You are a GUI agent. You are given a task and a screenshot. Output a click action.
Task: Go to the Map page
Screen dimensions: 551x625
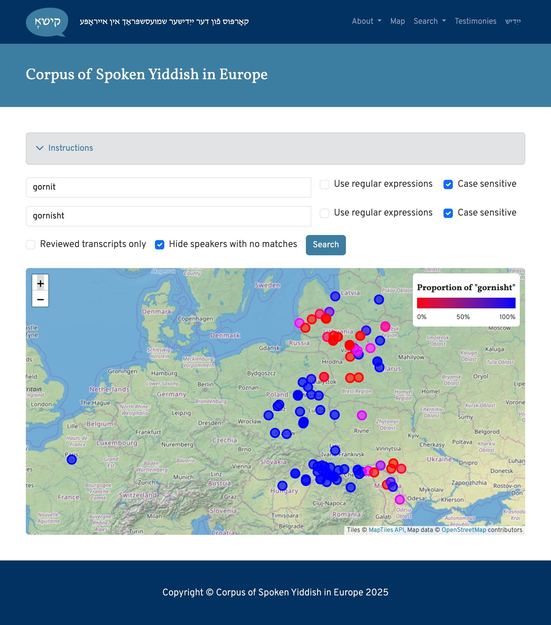pos(397,21)
